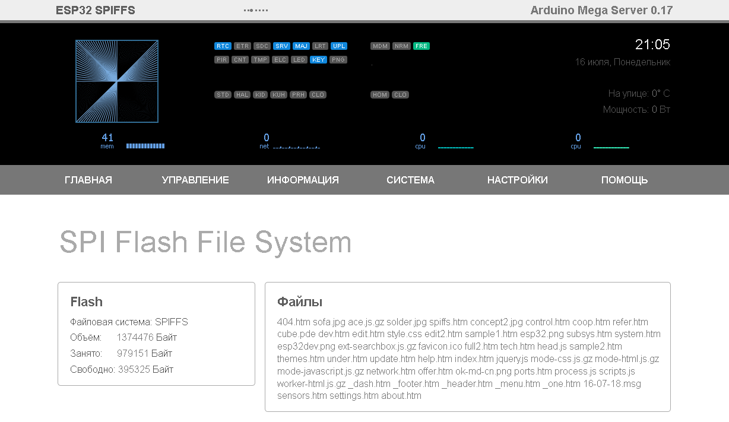Click the MDM modem status icon
This screenshot has width=729, height=422.
pyautogui.click(x=380, y=46)
